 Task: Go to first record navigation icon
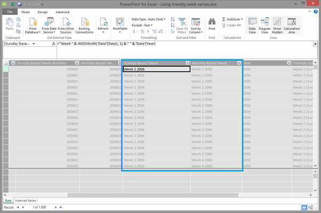pos(18,208)
